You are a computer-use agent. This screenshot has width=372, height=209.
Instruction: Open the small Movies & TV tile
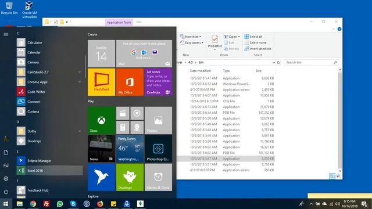(123, 113)
